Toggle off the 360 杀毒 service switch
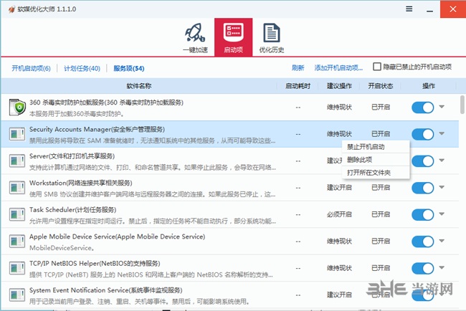This screenshot has height=311, width=466. point(422,107)
